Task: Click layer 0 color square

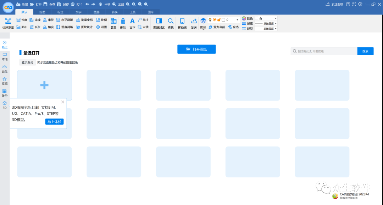Action: click(x=223, y=20)
